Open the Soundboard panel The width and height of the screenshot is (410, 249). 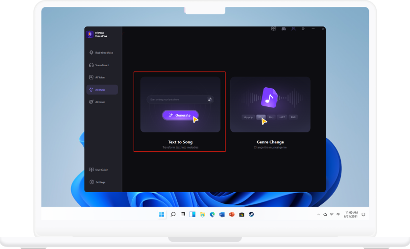[102, 65]
